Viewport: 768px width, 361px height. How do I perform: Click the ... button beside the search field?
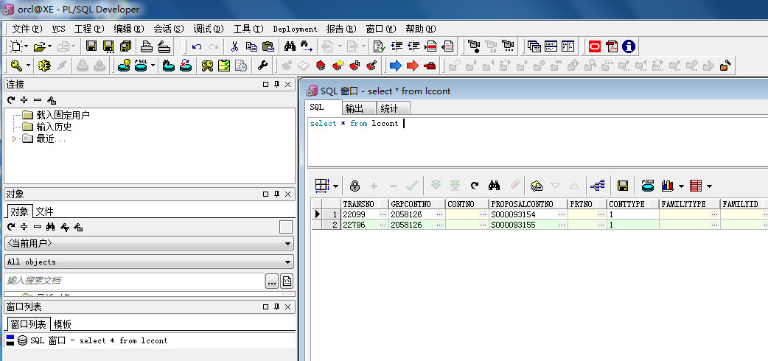tap(272, 281)
